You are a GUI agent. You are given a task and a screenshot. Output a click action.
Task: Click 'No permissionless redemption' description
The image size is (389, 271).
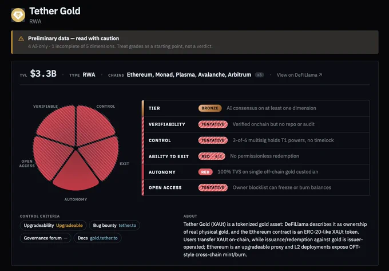(x=264, y=156)
